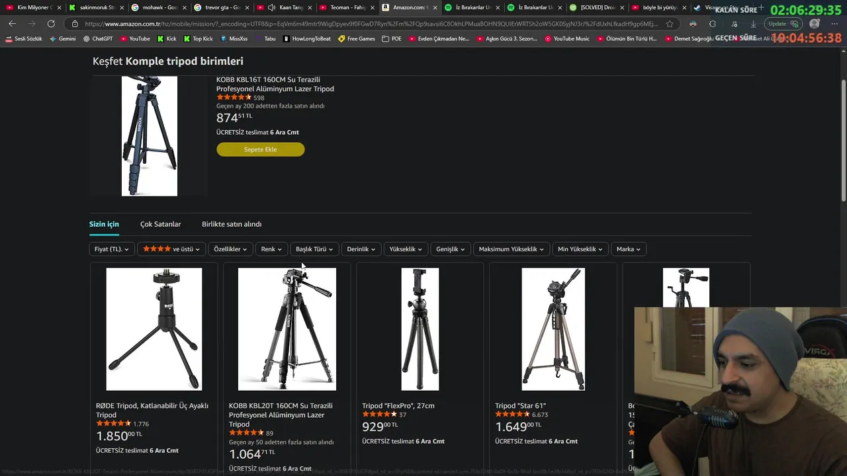847x476 pixels.
Task: Click Sepete Ekle button for KOBB KBL16T
Action: point(260,149)
